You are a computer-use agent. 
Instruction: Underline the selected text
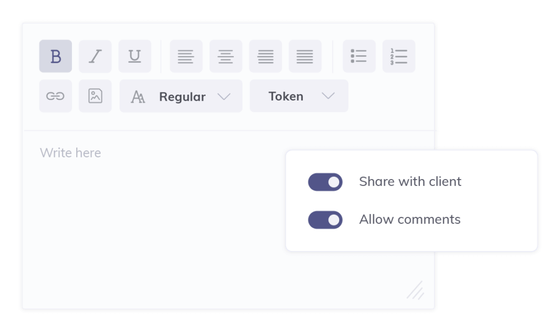pyautogui.click(x=135, y=56)
